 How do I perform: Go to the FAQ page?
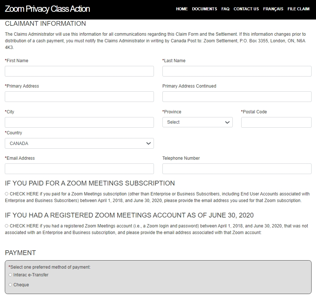225,9
